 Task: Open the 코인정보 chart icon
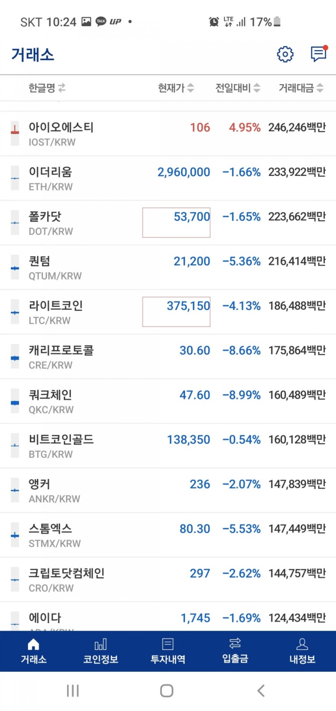coord(100,650)
